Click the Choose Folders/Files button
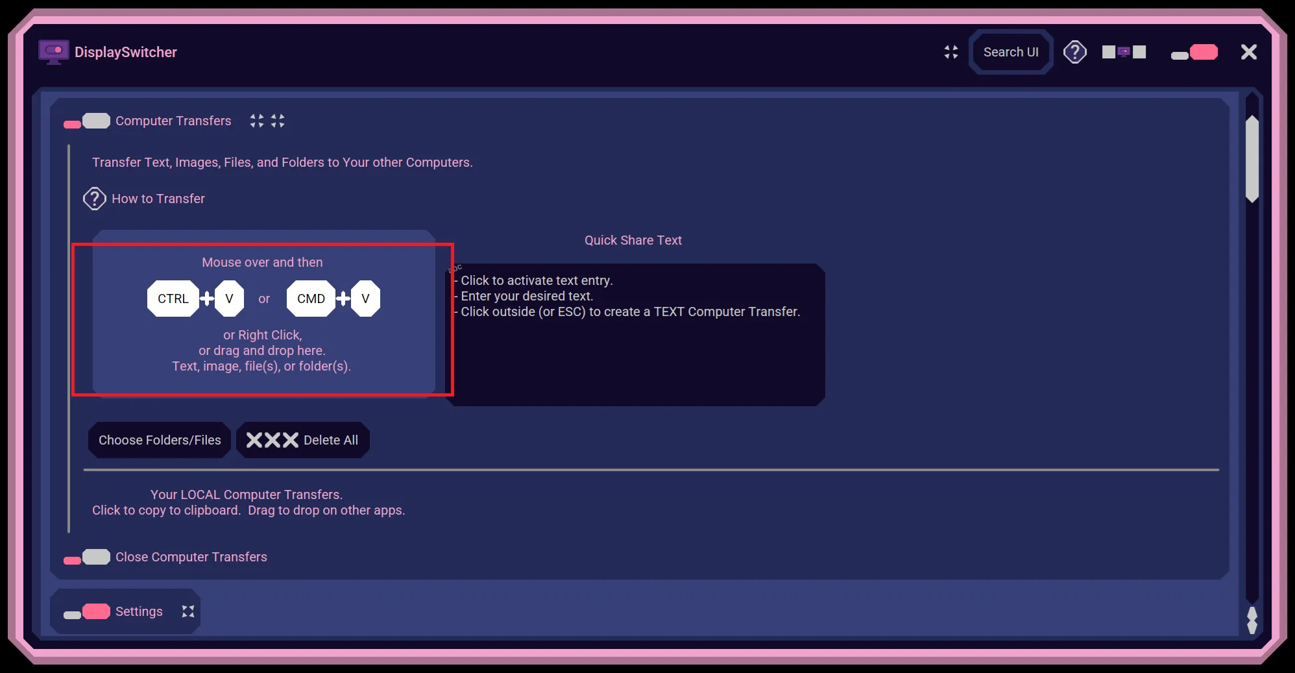1295x673 pixels. tap(160, 440)
